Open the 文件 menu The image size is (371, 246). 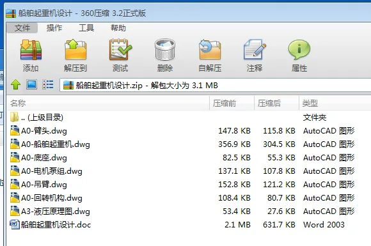click(x=22, y=28)
